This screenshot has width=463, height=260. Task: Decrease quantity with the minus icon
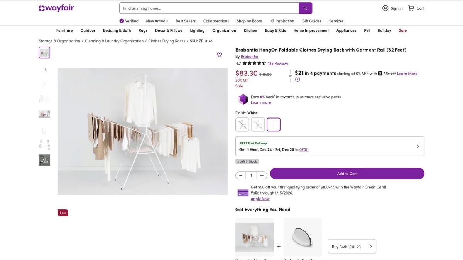pyautogui.click(x=240, y=175)
